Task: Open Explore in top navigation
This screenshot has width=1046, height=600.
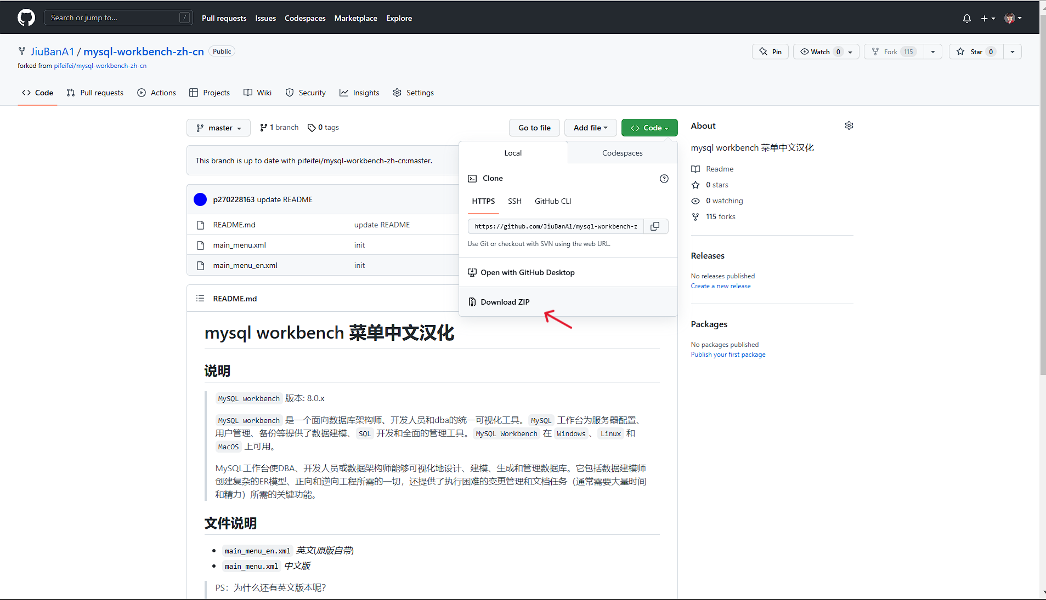Action: click(399, 18)
